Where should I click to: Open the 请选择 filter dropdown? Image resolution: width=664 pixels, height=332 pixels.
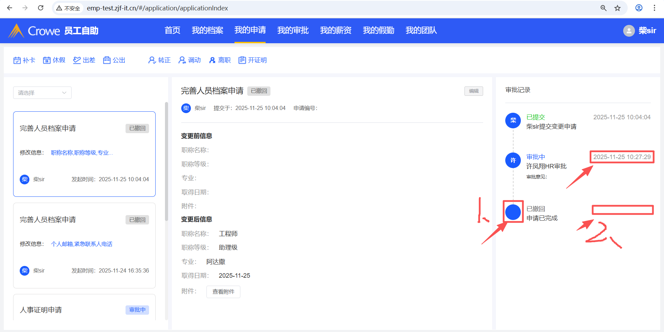(42, 93)
